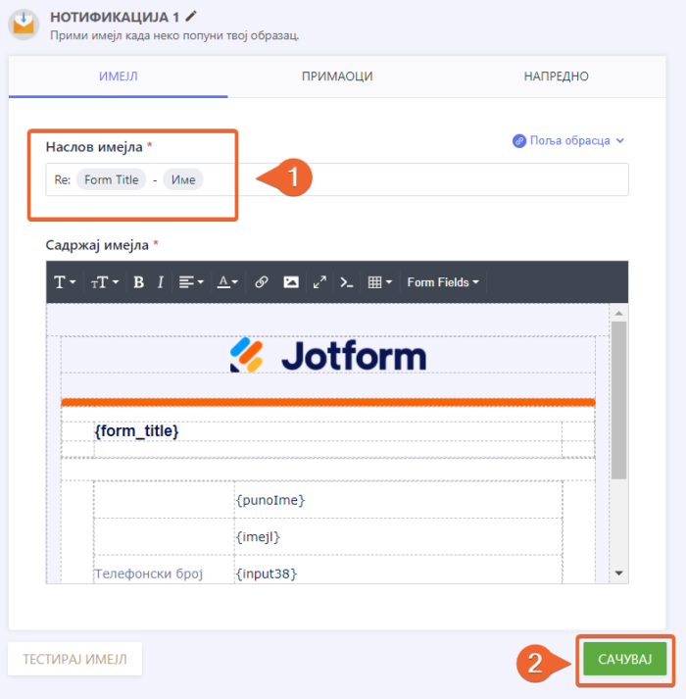
Task: Switch to the ИМЕЈЛ tab
Action: [119, 76]
